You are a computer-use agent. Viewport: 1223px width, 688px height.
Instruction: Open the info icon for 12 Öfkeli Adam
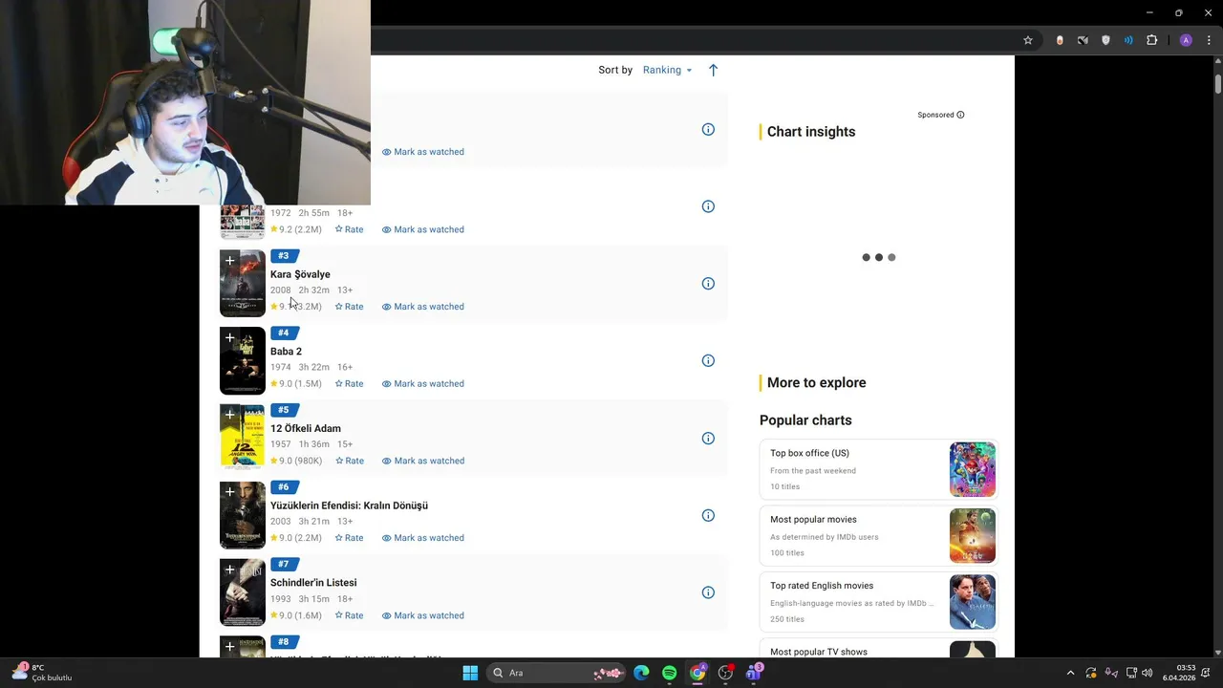tap(708, 439)
